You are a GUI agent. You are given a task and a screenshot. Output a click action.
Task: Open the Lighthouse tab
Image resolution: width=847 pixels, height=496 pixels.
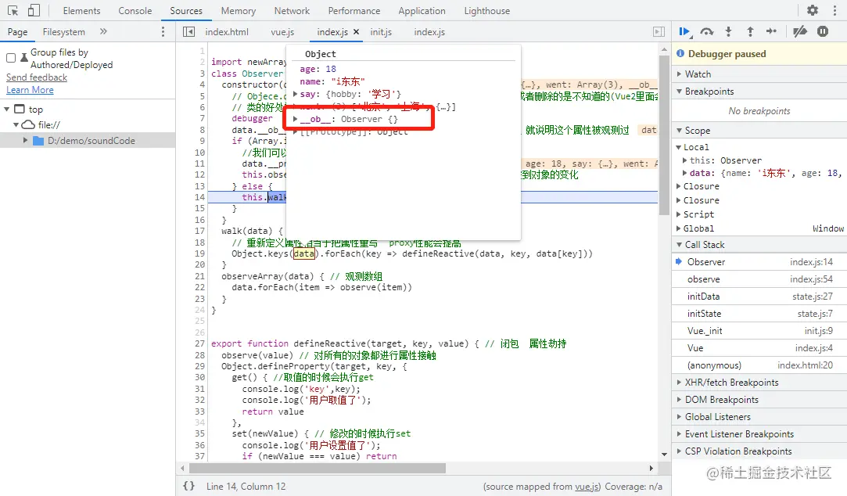coord(486,11)
